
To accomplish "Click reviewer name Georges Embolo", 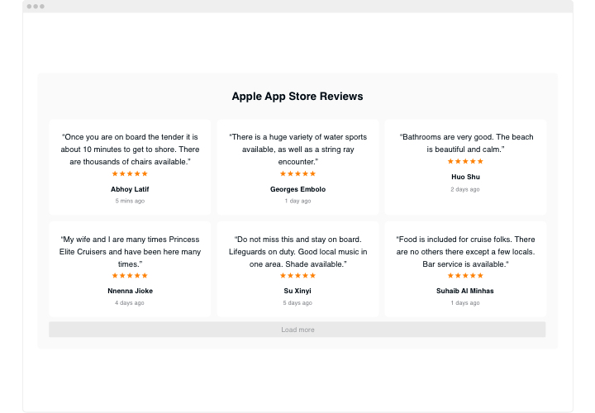I will (297, 189).
